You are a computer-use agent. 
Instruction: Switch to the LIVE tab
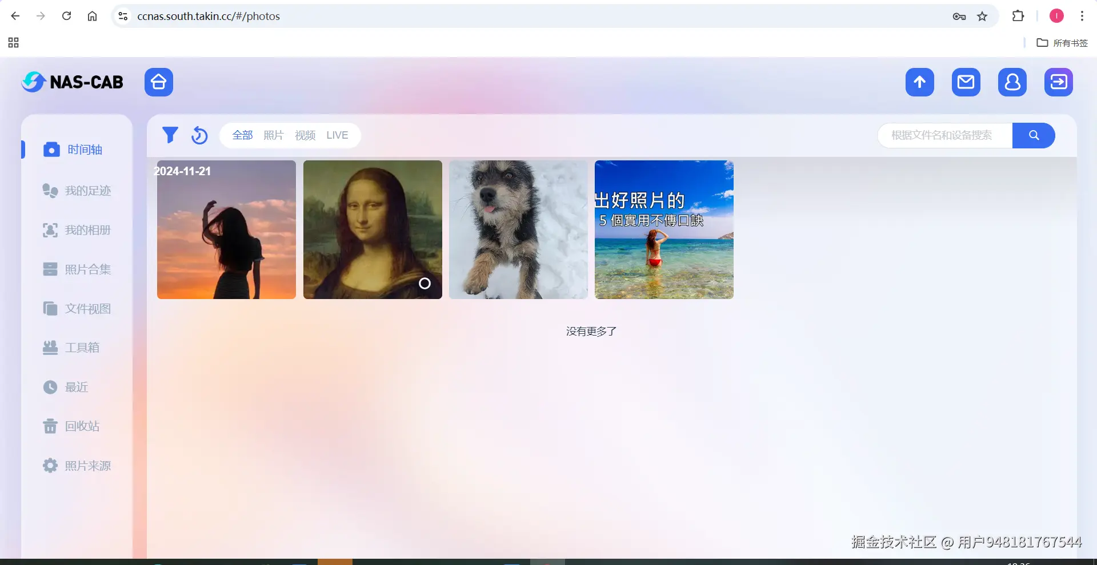[337, 135]
